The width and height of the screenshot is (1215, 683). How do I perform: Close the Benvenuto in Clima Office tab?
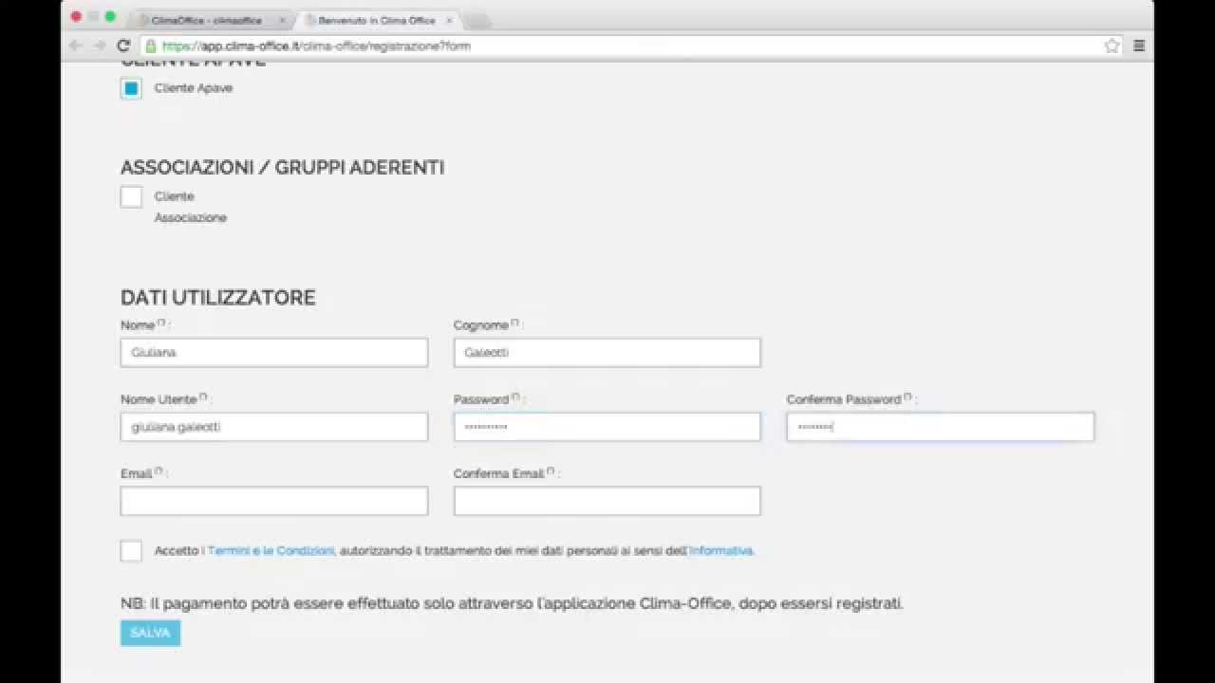point(449,20)
